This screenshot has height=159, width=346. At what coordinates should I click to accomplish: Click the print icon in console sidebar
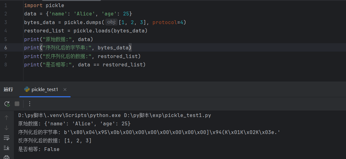[x=6, y=157]
